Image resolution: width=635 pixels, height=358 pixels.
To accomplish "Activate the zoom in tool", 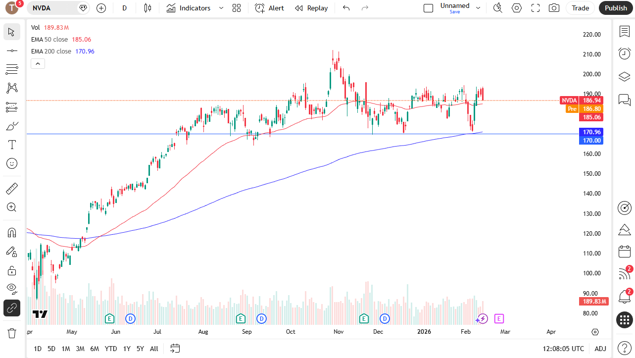I will 12,207.
